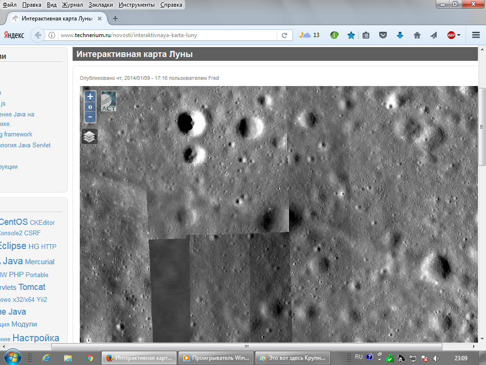The height and width of the screenshot is (365, 486).
Task: Open the HG tag link
Action: click(34, 247)
